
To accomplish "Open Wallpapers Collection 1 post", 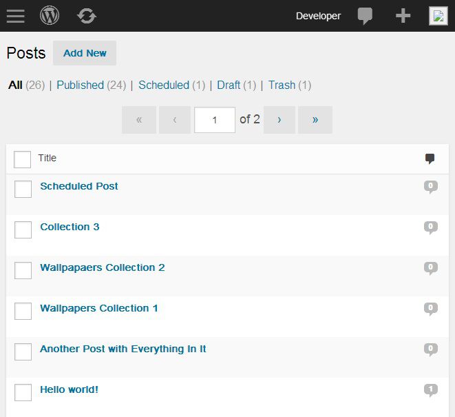I will [99, 308].
